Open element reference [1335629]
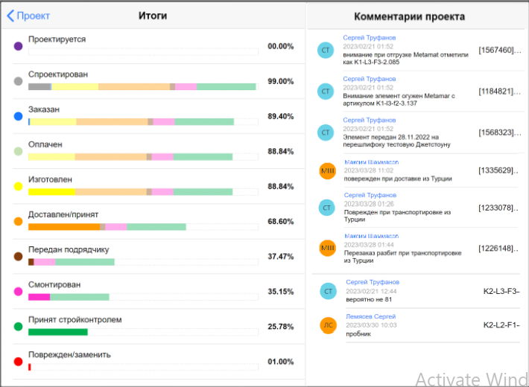 (498, 170)
